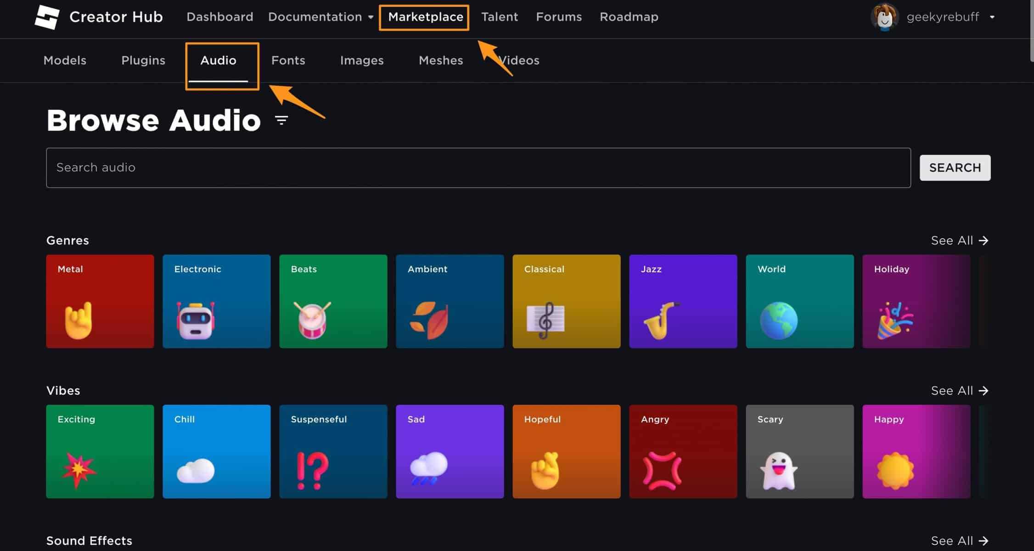Open the World genre globe card
Image resolution: width=1034 pixels, height=551 pixels.
click(800, 301)
